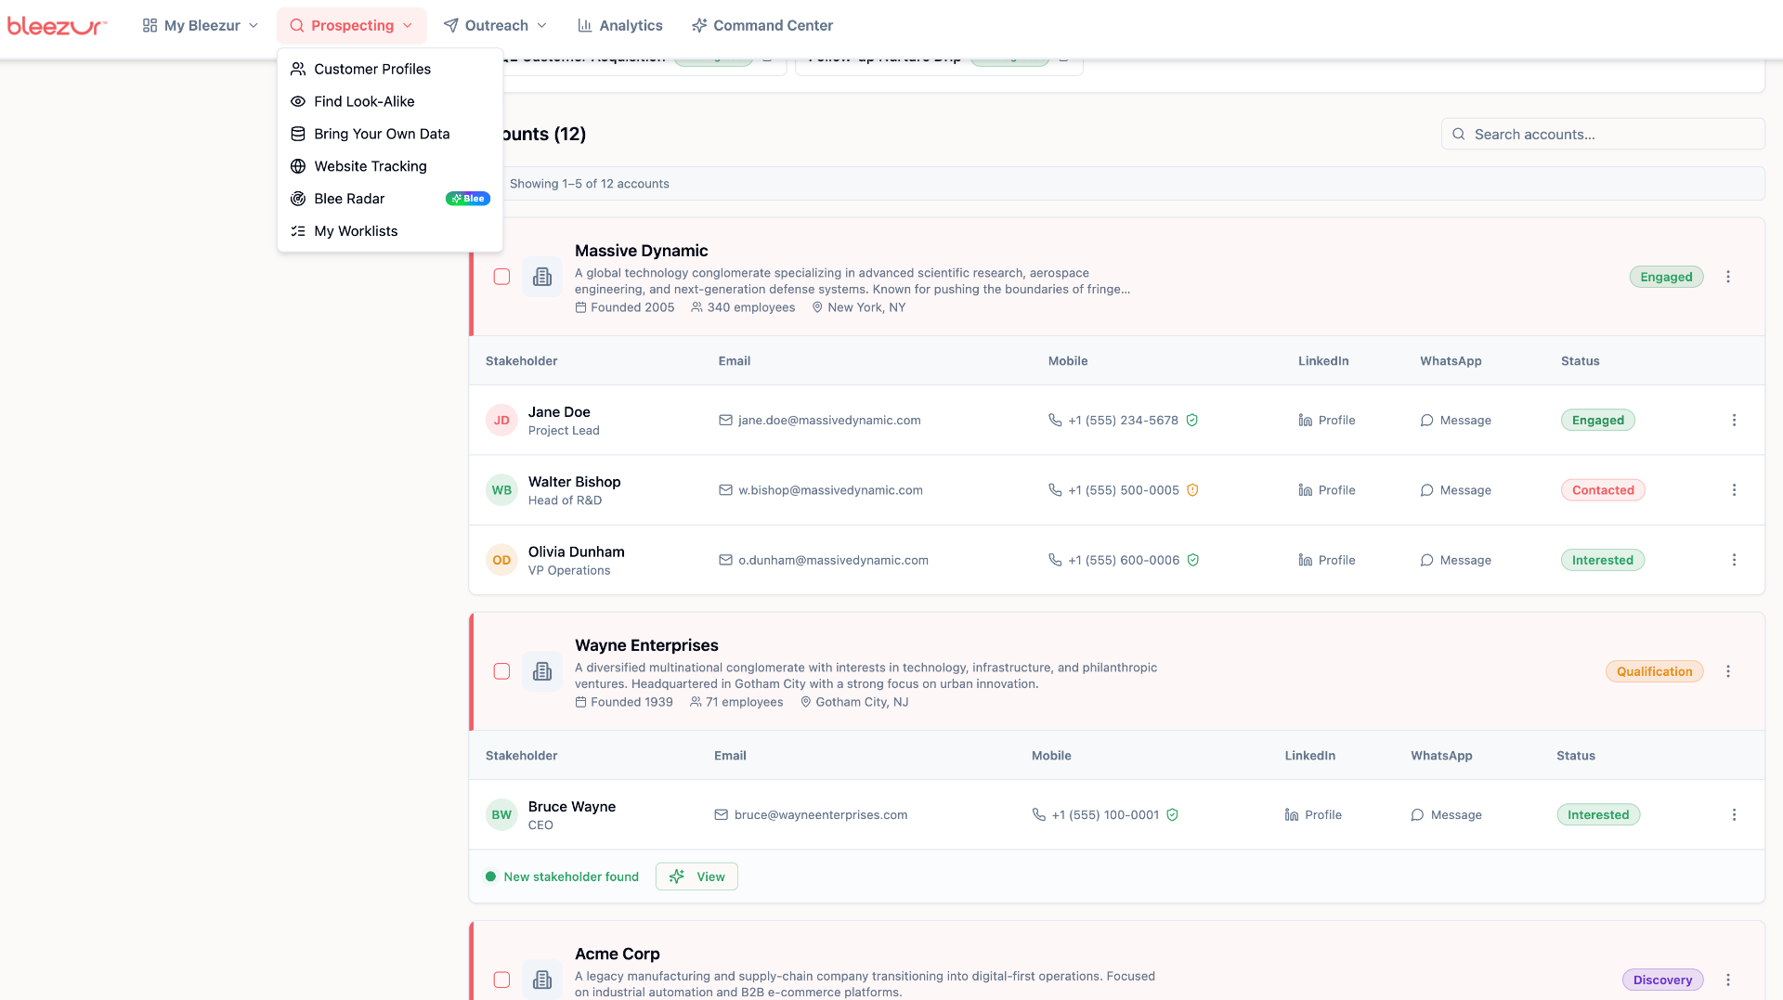Select Customer Profiles menu entry
Image resolution: width=1783 pixels, height=1000 pixels.
[x=390, y=69]
